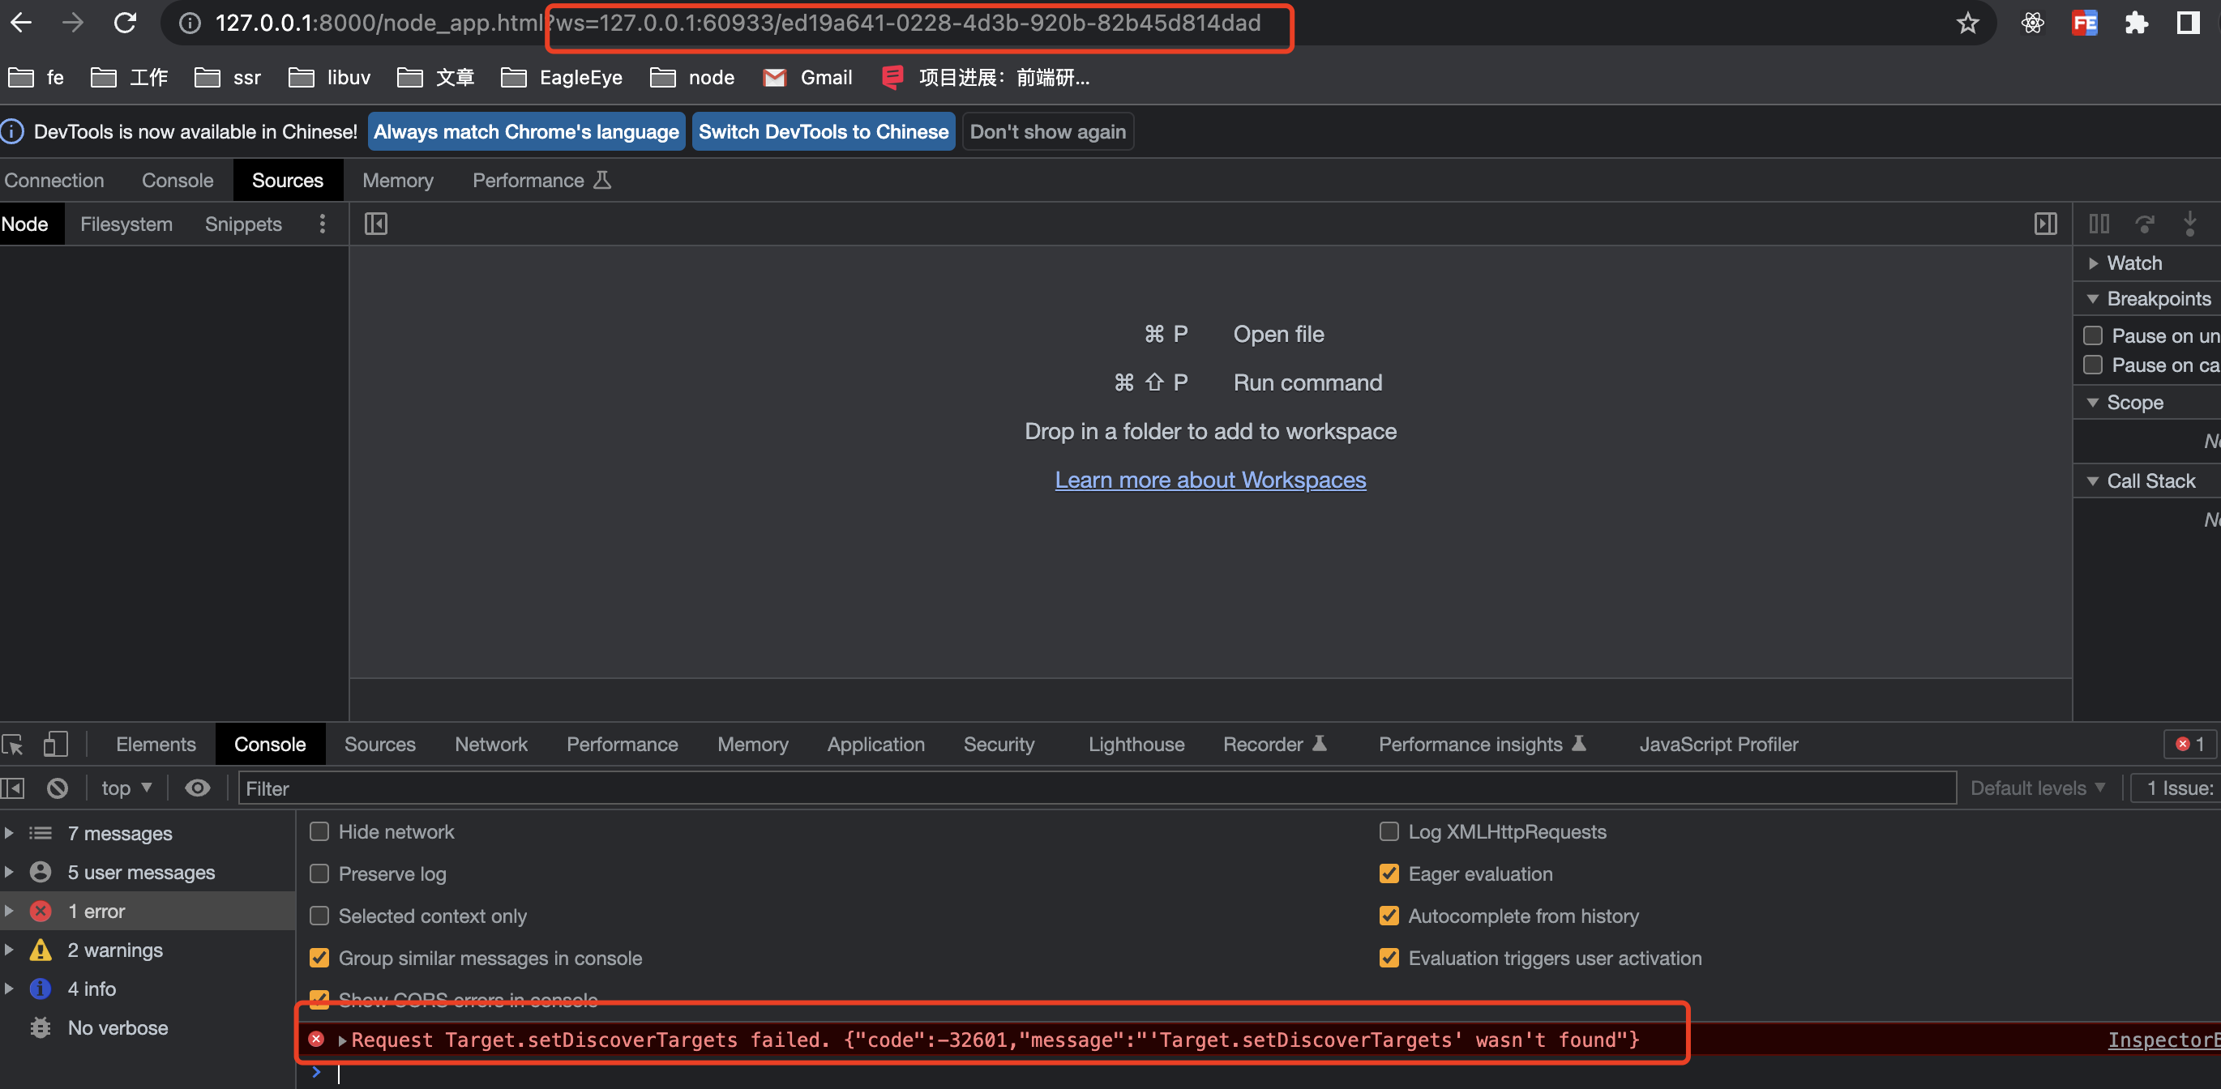Step over next function call
Image resolution: width=2221 pixels, height=1089 pixels.
pyautogui.click(x=2146, y=223)
